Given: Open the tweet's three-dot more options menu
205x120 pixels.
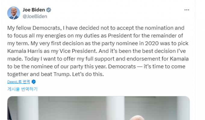Looking at the screenshot, I should [x=187, y=10].
